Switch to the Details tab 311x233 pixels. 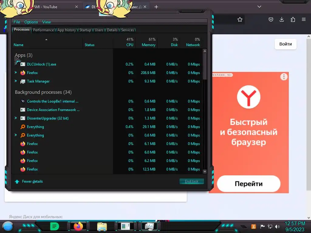pos(112,30)
